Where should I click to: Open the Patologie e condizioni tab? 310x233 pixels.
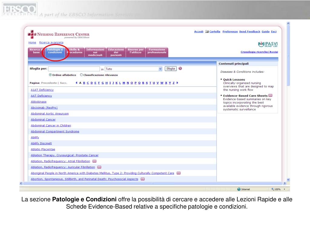(x=55, y=52)
